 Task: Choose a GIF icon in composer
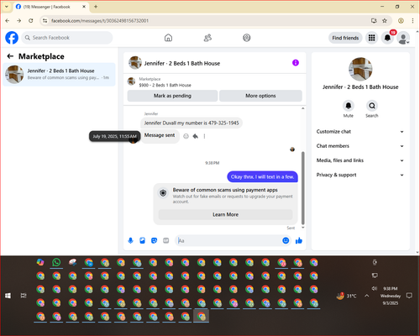coord(166,240)
